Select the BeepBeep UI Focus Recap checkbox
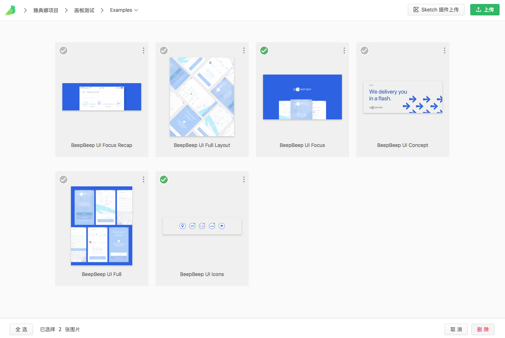 point(63,51)
